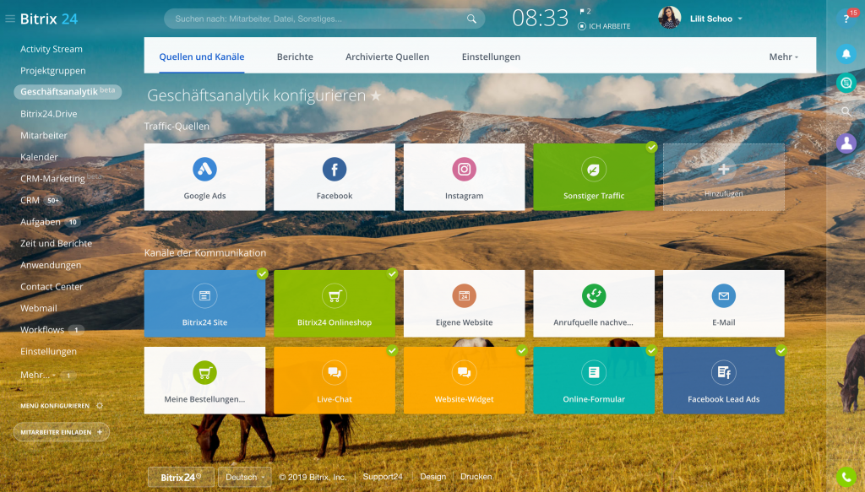Click the Hinzufügen plus tile
Viewport: 865px width, 492px height.
[723, 177]
